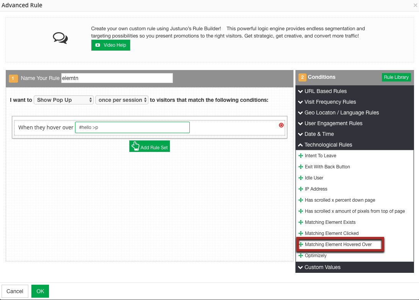
Task: Click the drag icon beside Matching Element Clicked
Action: tap(301, 233)
